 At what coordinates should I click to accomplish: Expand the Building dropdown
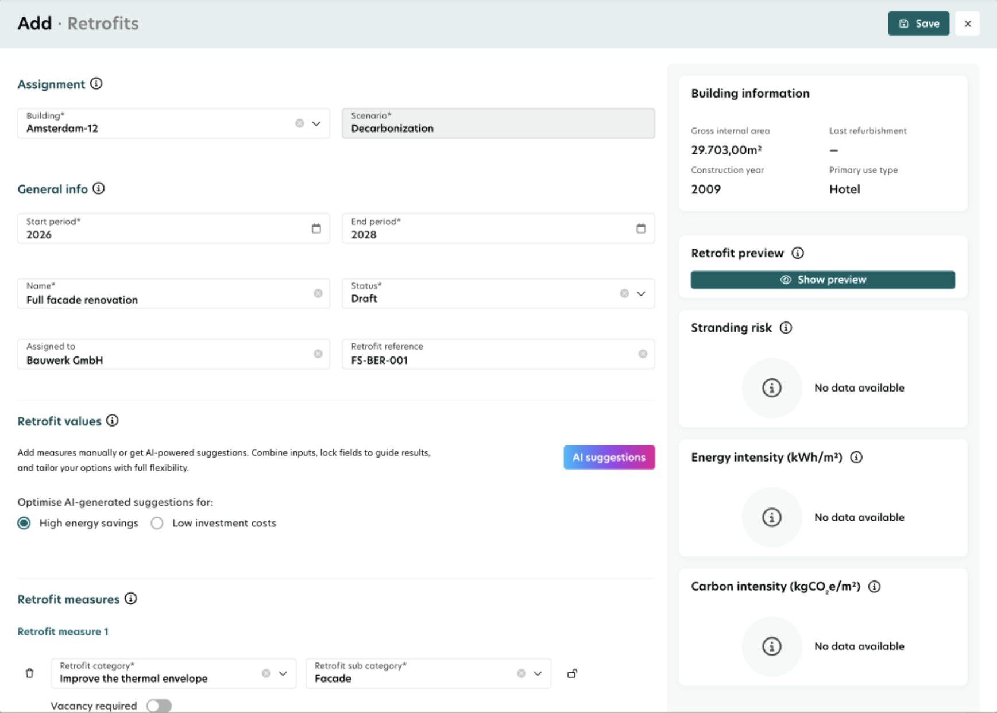(x=316, y=123)
